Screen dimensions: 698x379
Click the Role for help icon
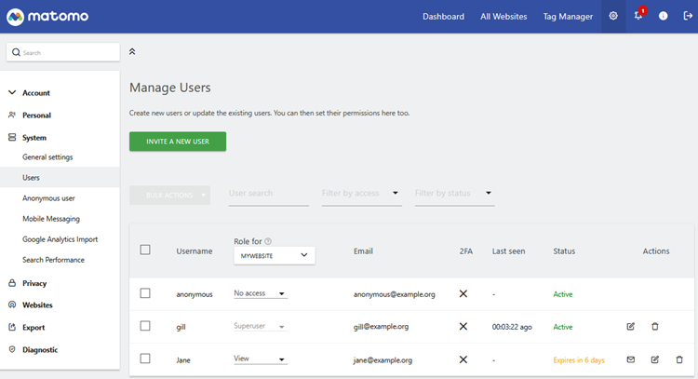point(268,241)
